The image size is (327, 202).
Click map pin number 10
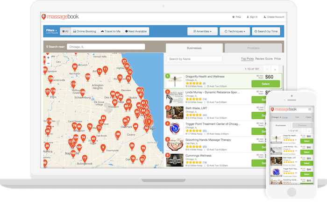(120, 78)
